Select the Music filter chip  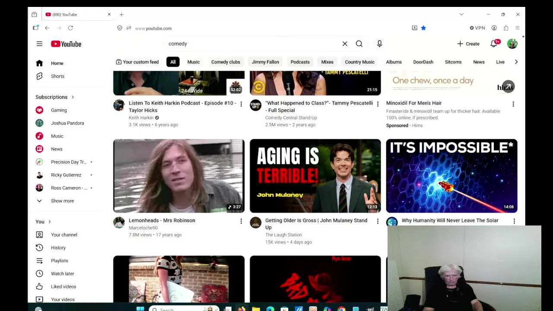point(194,62)
